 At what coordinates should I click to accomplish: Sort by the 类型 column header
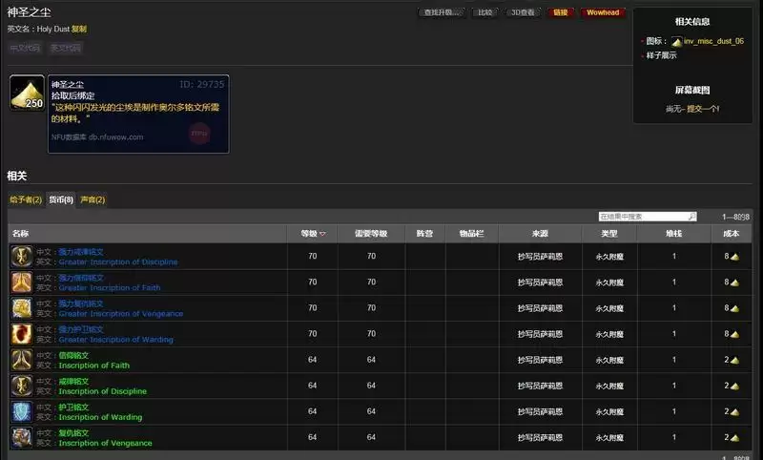(609, 234)
